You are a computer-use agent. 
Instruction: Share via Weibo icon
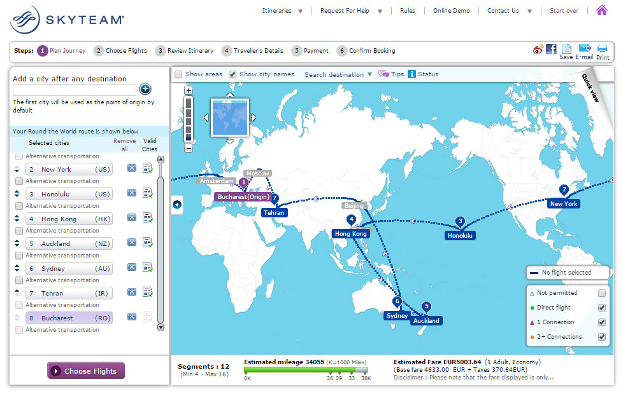[538, 50]
